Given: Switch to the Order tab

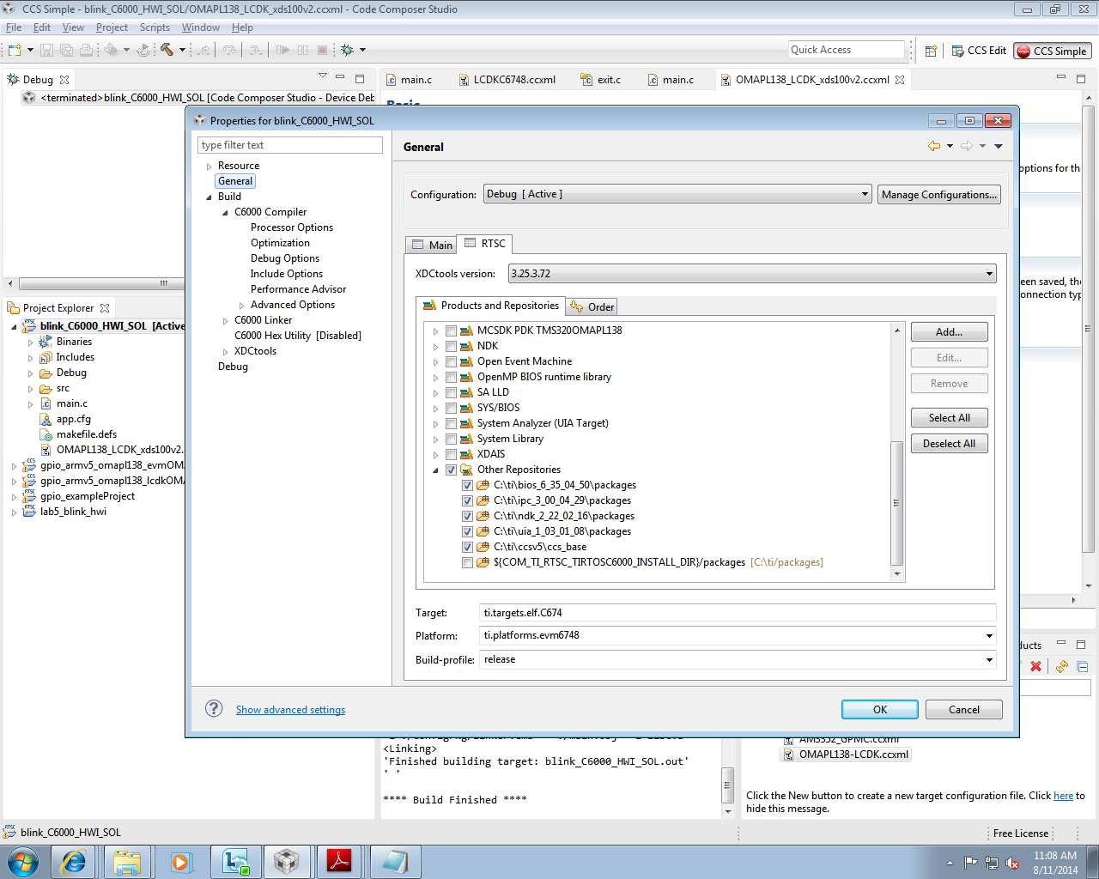Looking at the screenshot, I should (x=592, y=306).
